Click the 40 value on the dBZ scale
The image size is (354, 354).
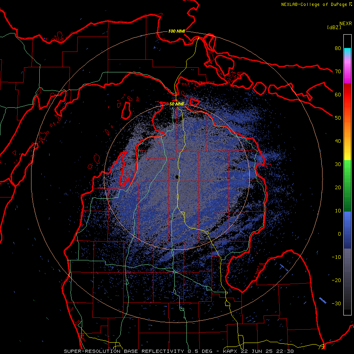pos(338,141)
